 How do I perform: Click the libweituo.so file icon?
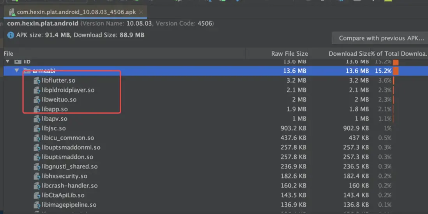[x=37, y=100]
